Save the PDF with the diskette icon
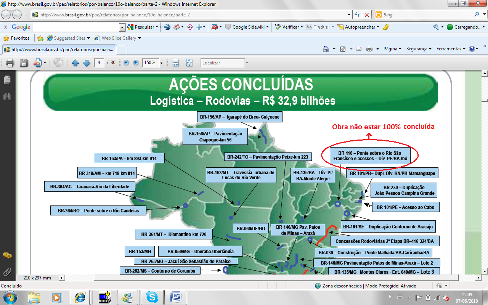 click(24, 63)
